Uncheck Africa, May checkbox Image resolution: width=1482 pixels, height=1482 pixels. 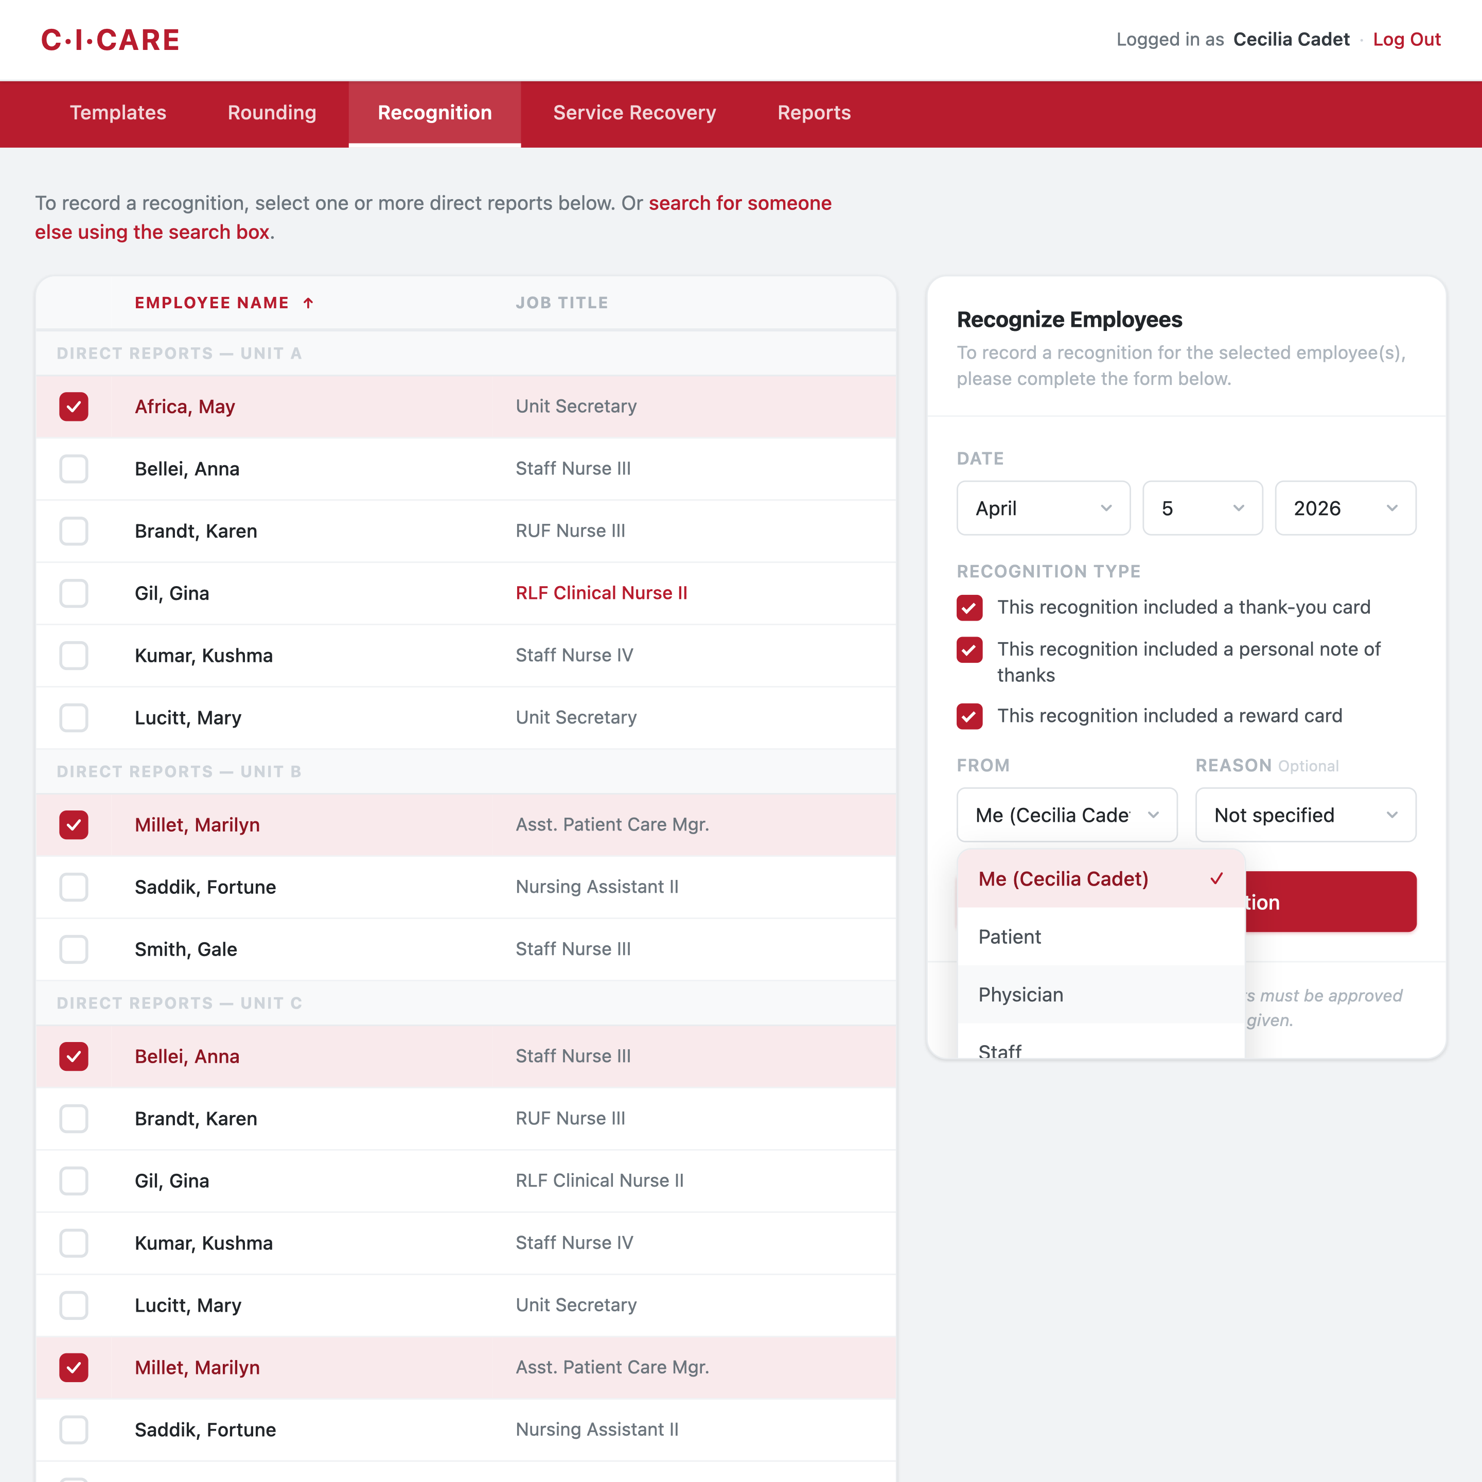(x=74, y=407)
